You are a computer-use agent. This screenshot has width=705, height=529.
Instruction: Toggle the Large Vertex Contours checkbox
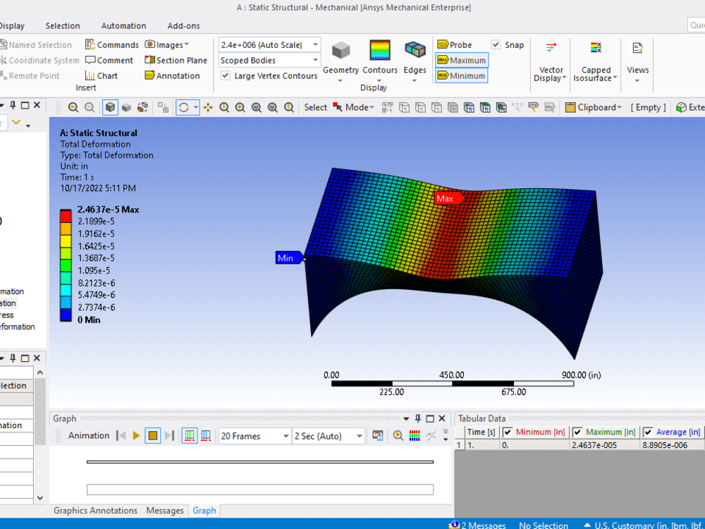point(223,75)
